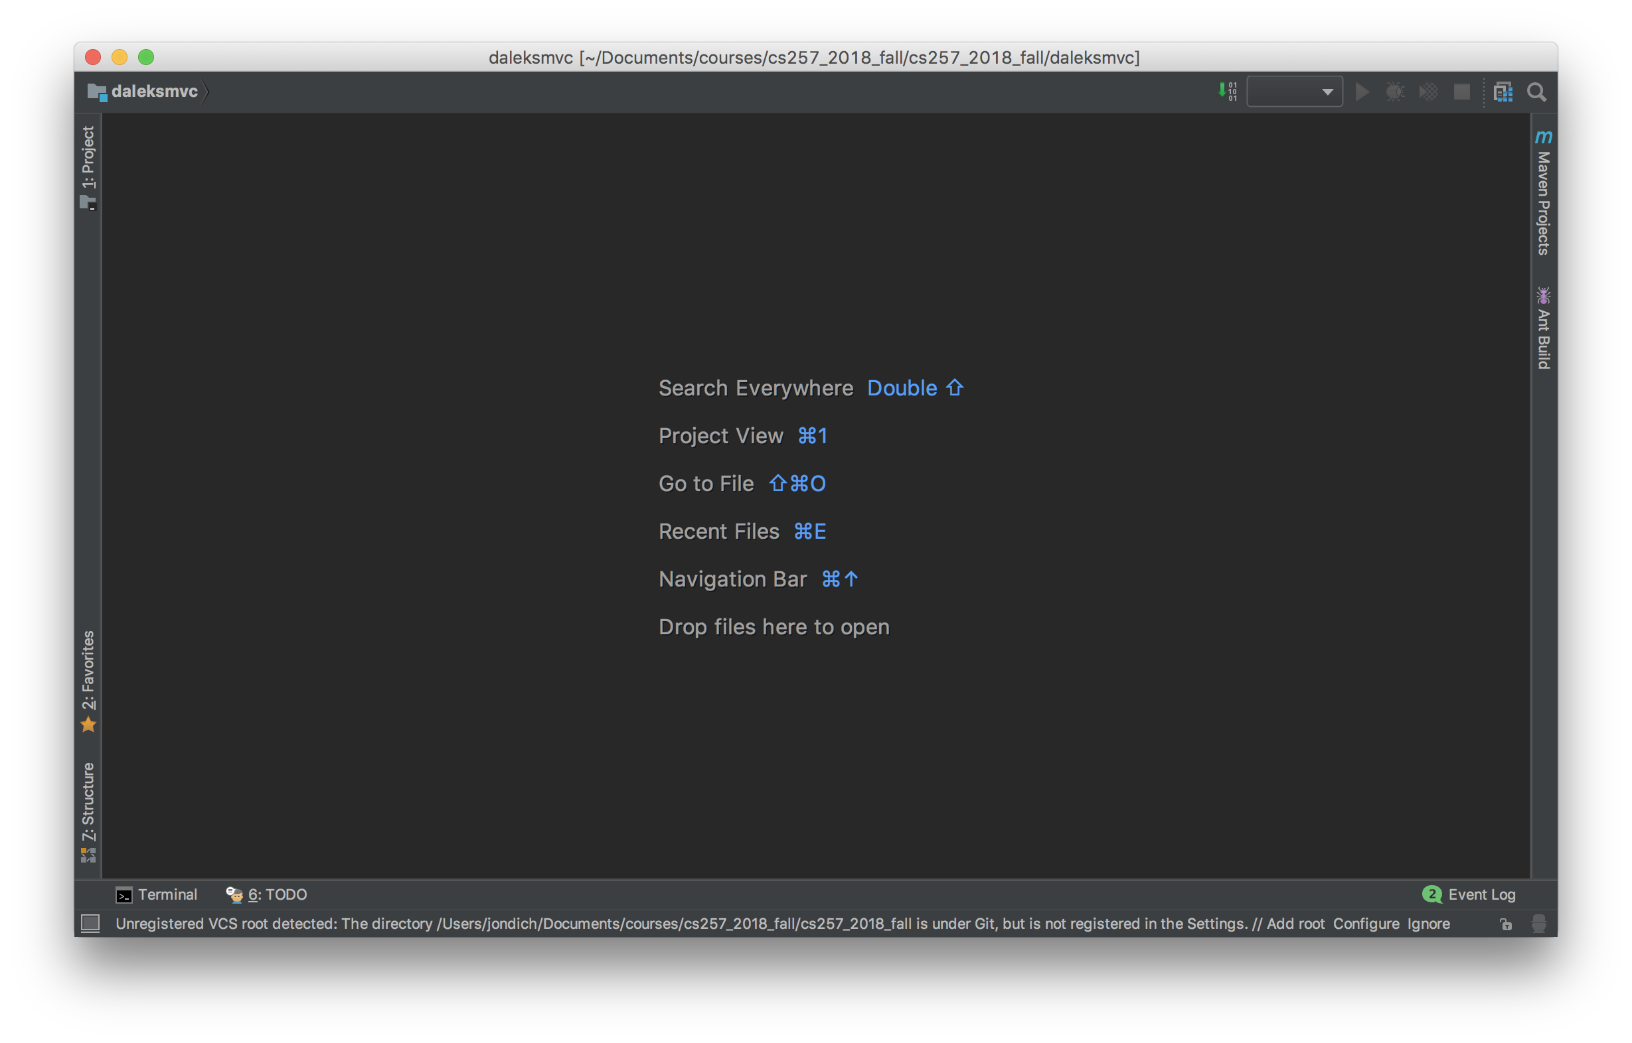
Task: Click the Run with Coverage icon
Action: pos(1428,92)
